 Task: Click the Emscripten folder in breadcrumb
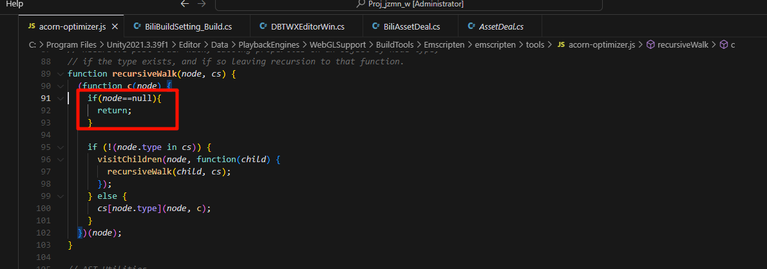click(x=444, y=44)
